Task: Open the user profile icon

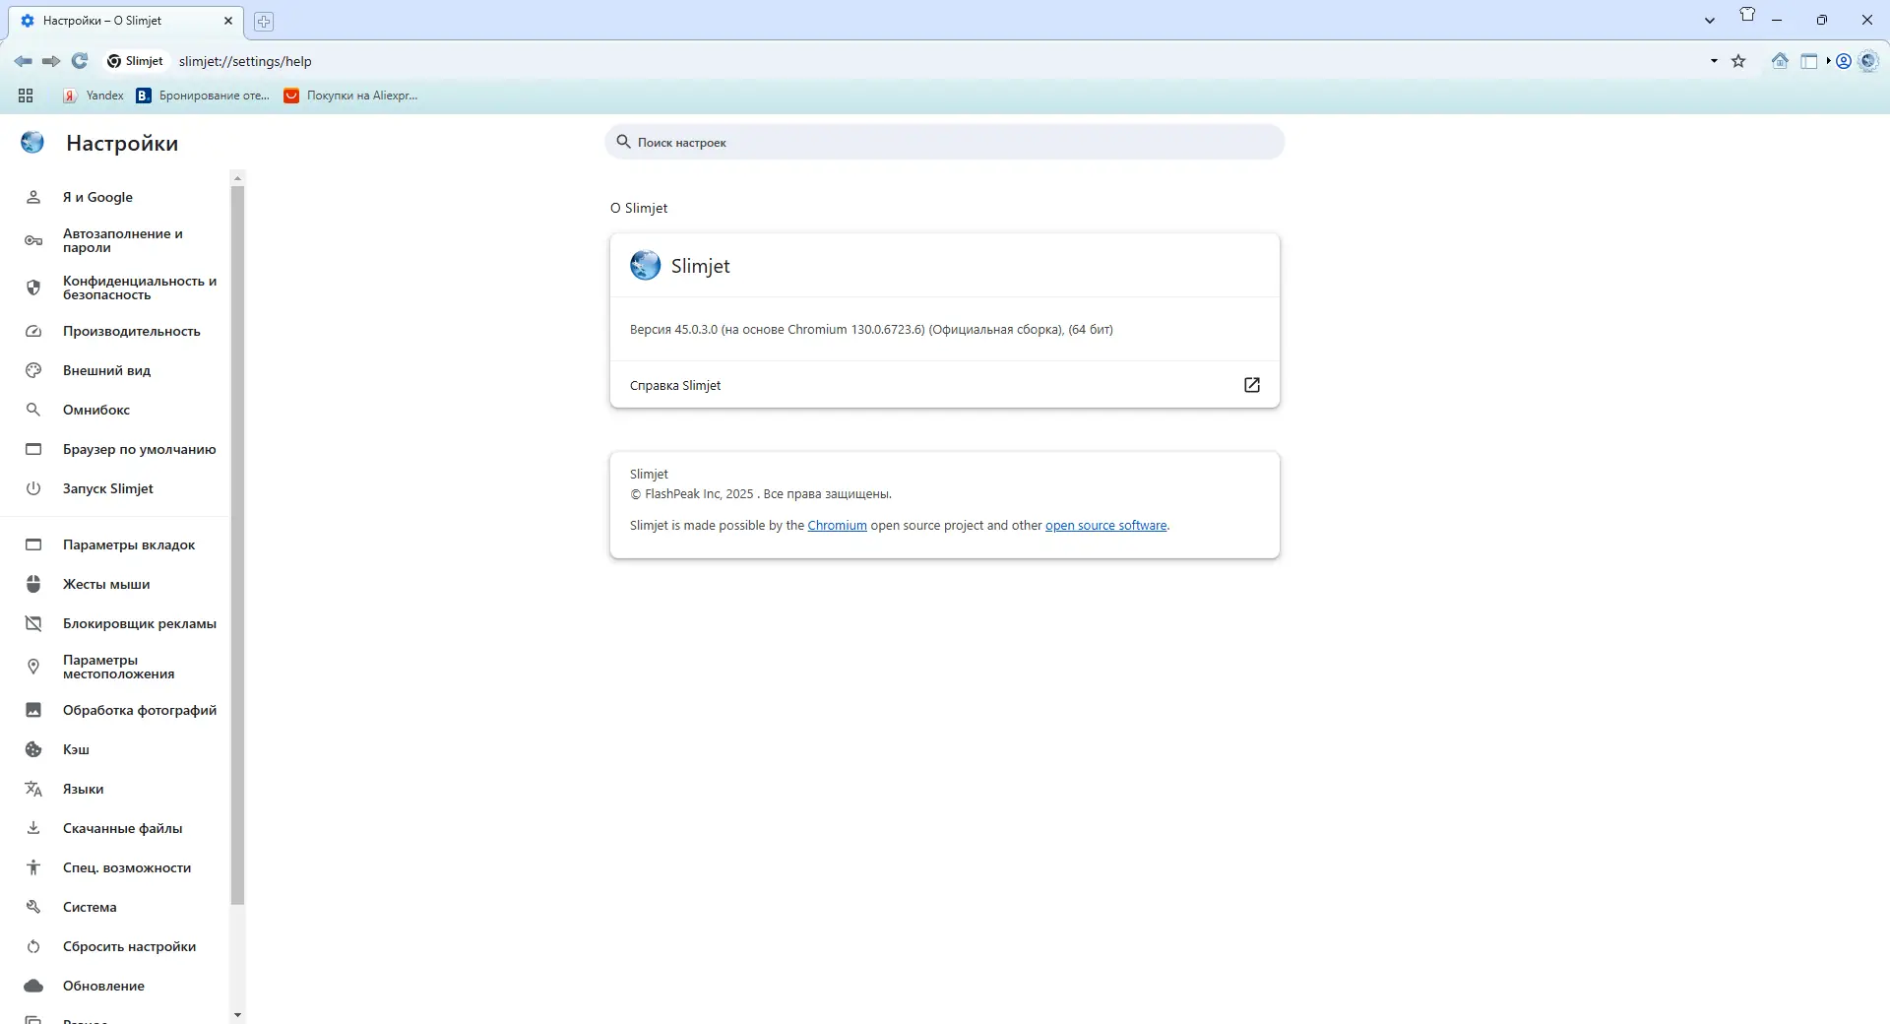Action: pyautogui.click(x=1844, y=61)
